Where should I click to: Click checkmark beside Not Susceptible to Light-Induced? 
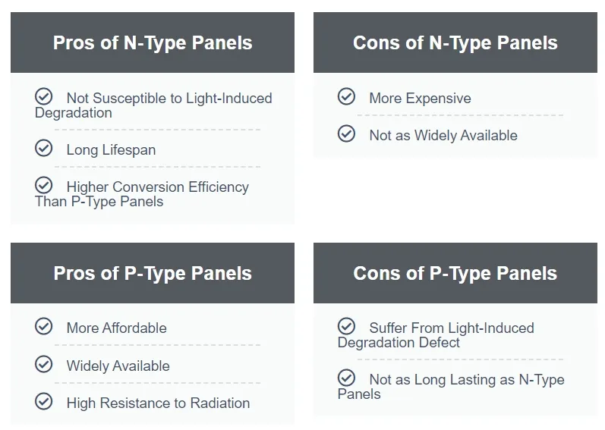coord(44,96)
